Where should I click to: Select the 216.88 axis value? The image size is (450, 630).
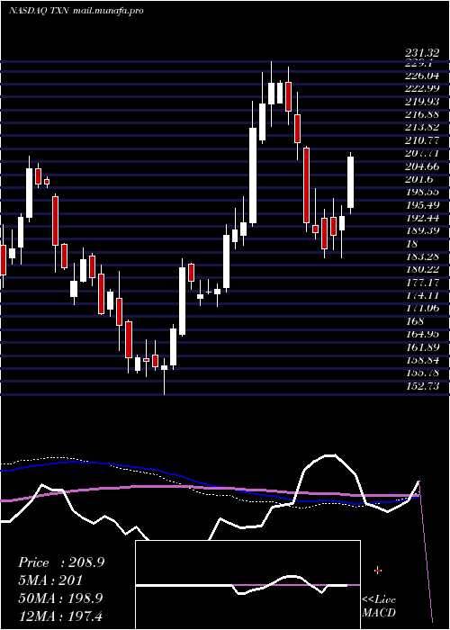click(422, 114)
